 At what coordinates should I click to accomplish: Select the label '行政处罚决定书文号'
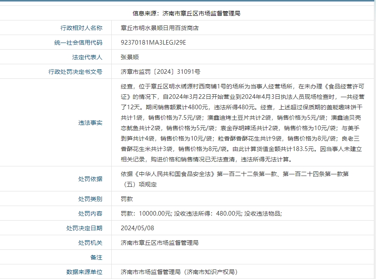pyautogui.click(x=75, y=72)
